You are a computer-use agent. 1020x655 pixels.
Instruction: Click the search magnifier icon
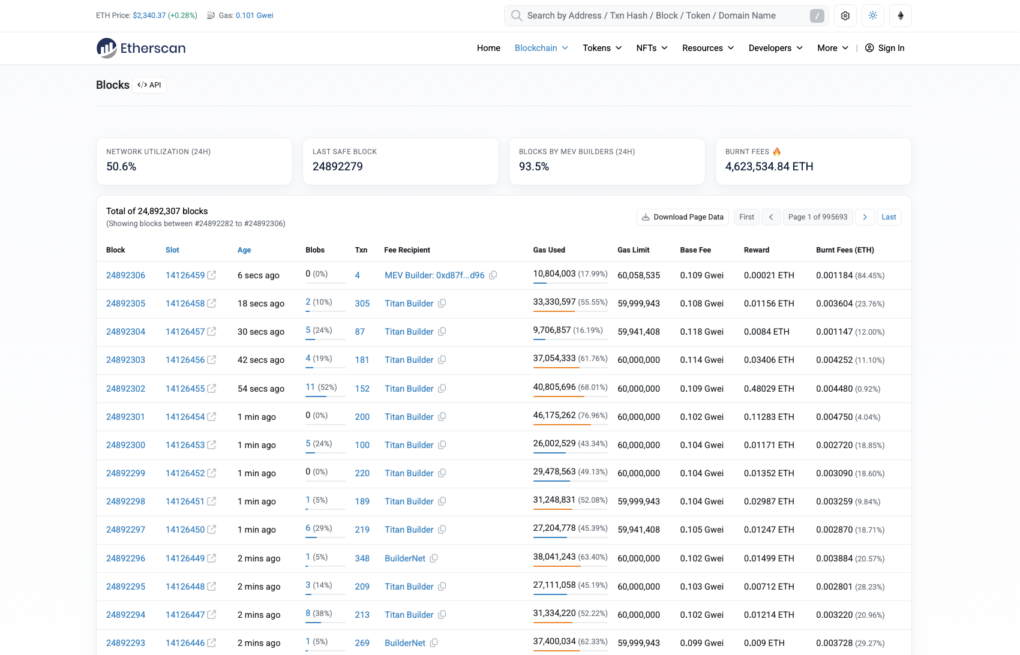point(517,16)
